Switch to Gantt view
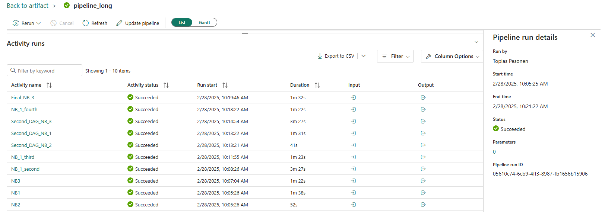The width and height of the screenshot is (605, 212). pyautogui.click(x=204, y=23)
